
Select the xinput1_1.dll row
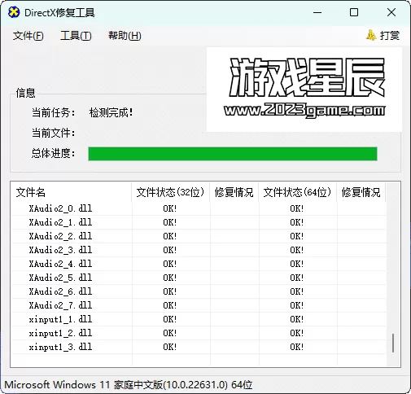pyautogui.click(x=199, y=319)
